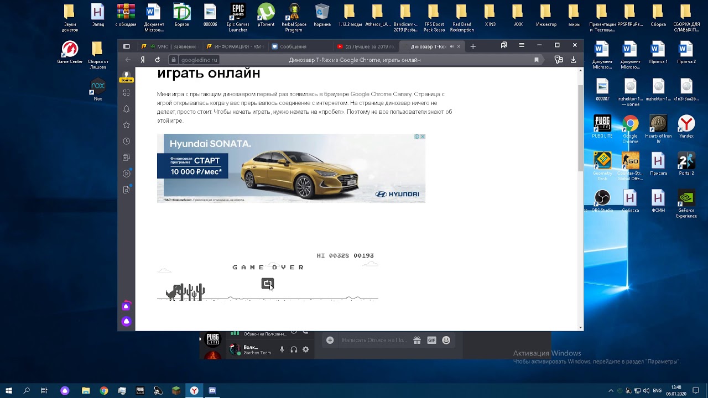Click the Войти login button in sidebar
This screenshot has height=398, width=708.
pos(127,80)
